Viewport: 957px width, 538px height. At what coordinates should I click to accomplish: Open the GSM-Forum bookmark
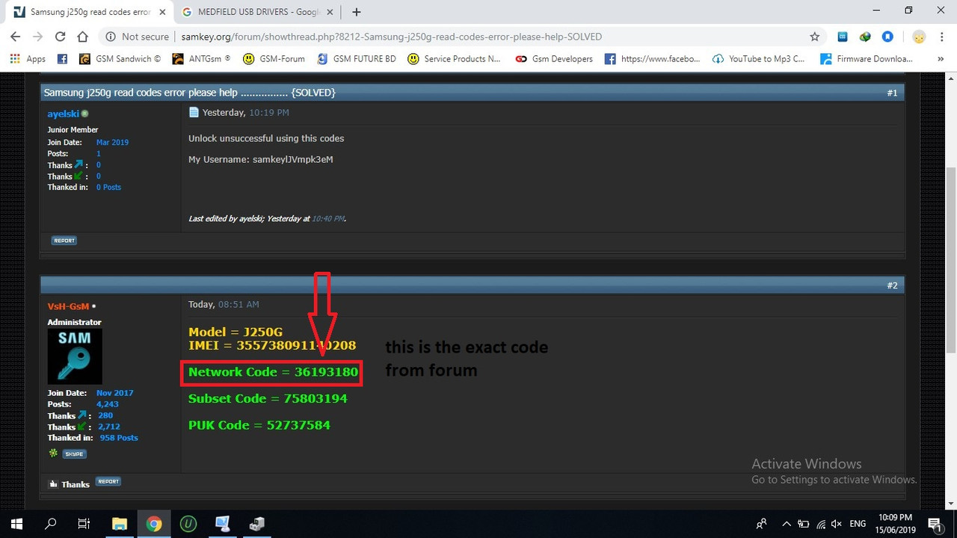coord(274,58)
